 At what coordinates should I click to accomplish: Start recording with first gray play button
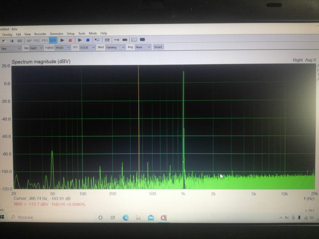[x=62, y=40]
